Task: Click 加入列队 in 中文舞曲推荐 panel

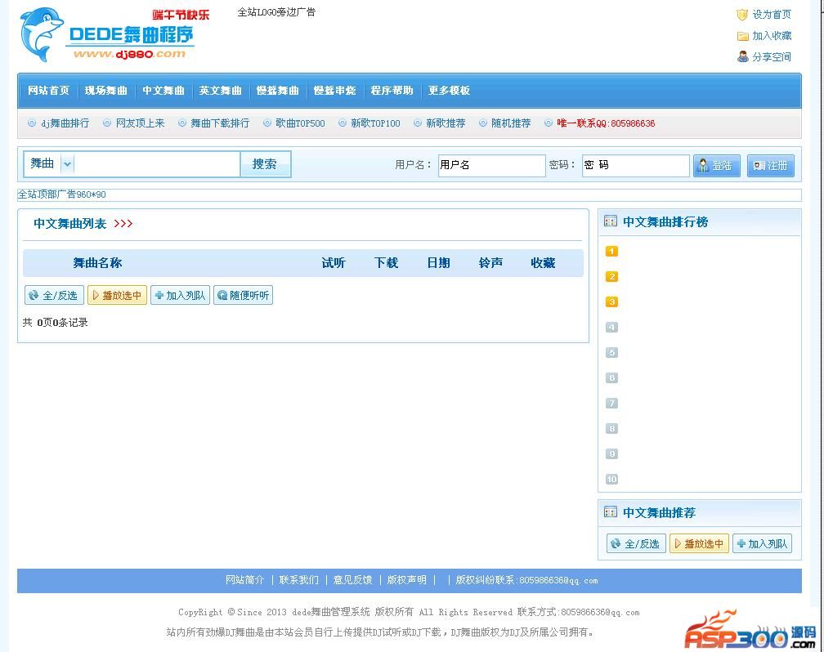Action: pos(763,544)
